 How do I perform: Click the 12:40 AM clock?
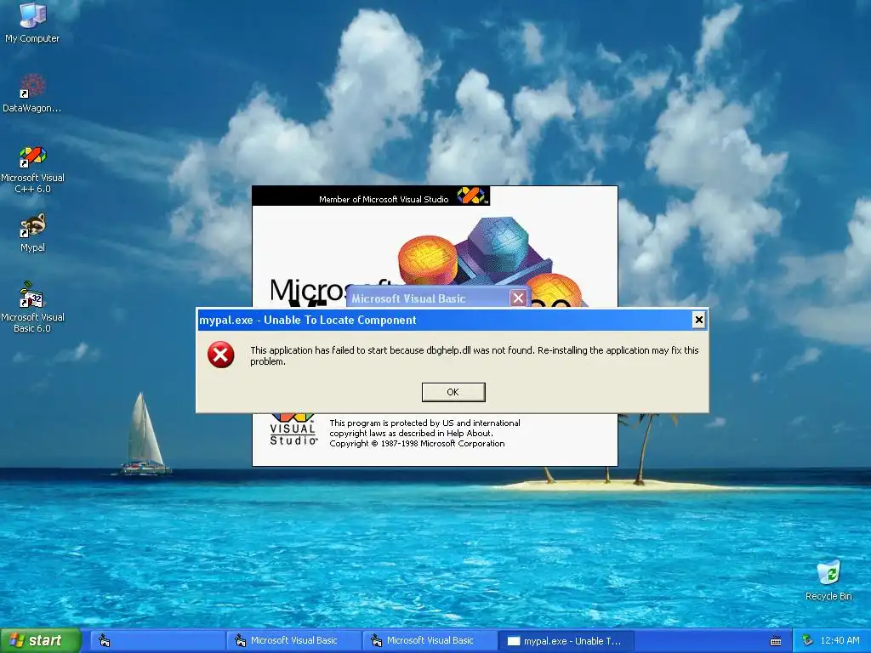coord(840,641)
